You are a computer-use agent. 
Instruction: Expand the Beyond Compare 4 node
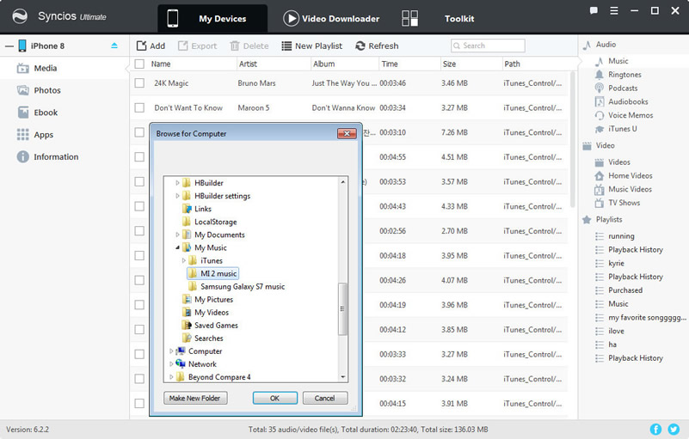171,377
